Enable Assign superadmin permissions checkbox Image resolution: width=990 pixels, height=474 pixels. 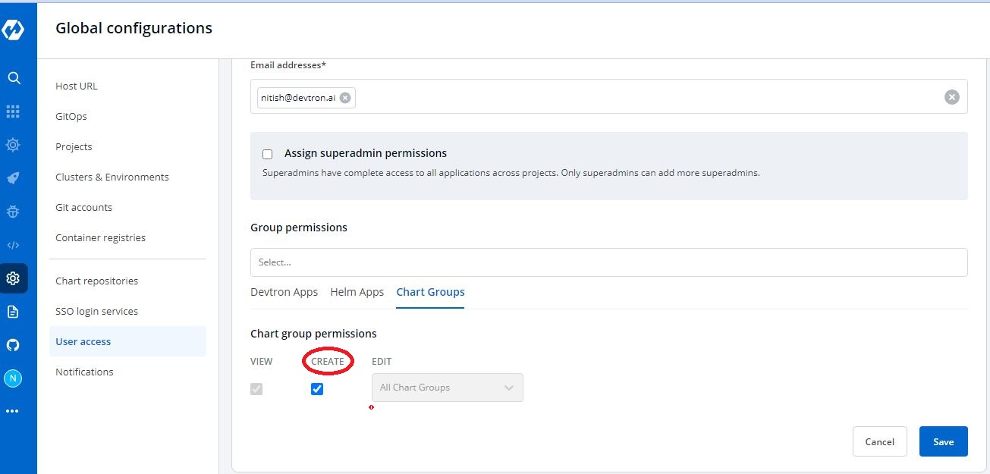pyautogui.click(x=267, y=154)
